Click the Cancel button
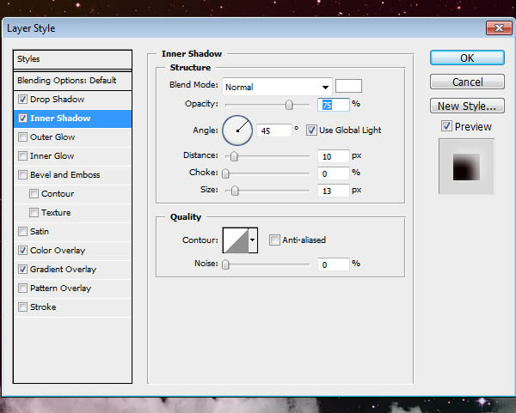The height and width of the screenshot is (413, 516). coord(466,82)
